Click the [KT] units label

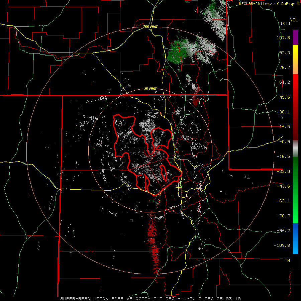[286, 23]
